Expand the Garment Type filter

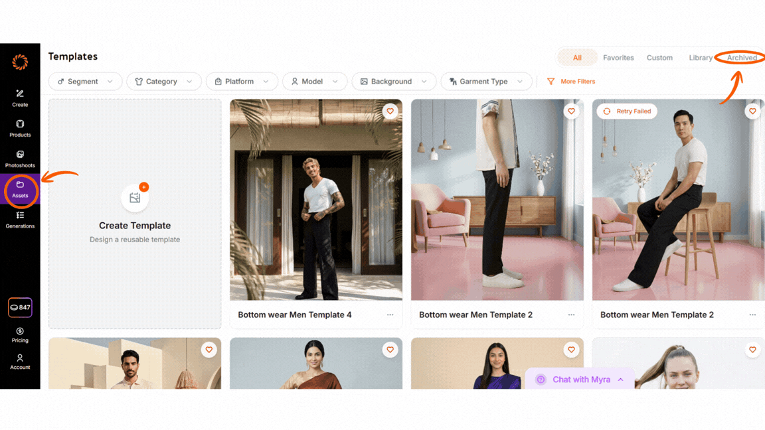coord(486,81)
